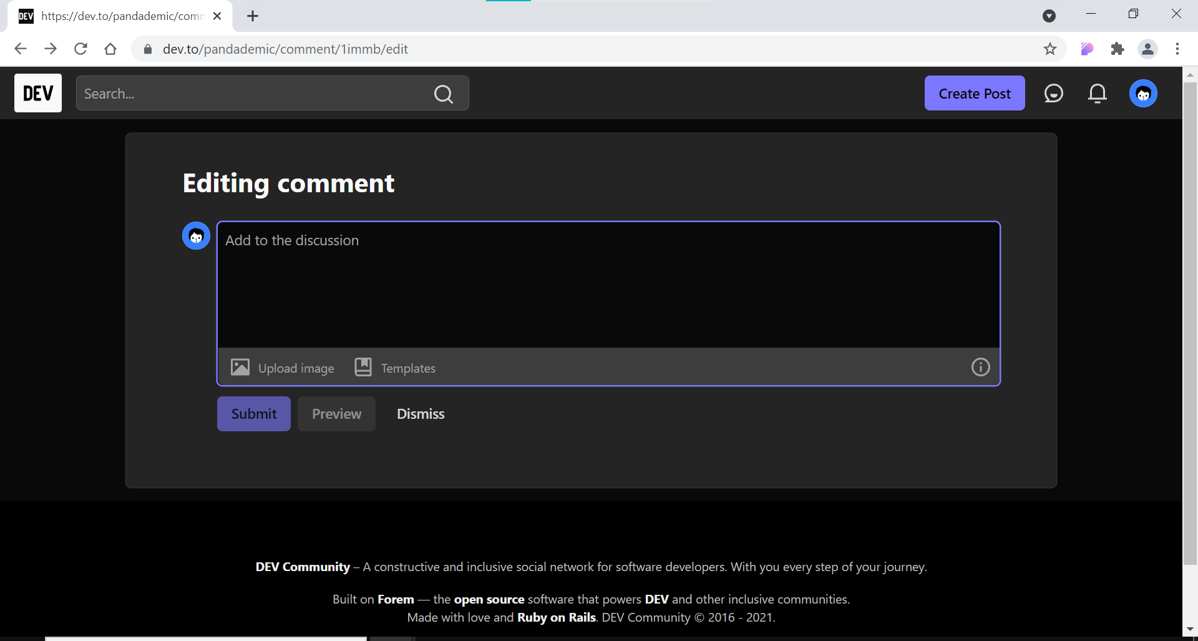1198x641 pixels.
Task: Click the search magnifier icon
Action: tap(443, 94)
